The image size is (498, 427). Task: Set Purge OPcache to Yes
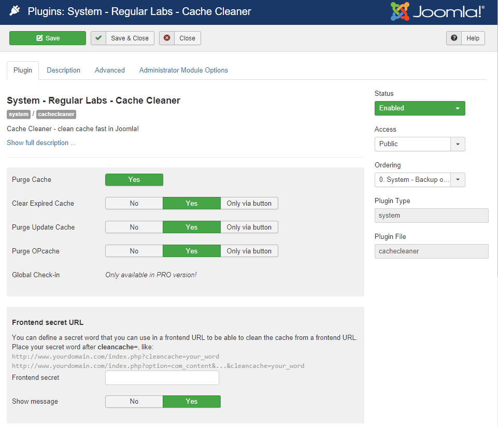[x=192, y=251]
